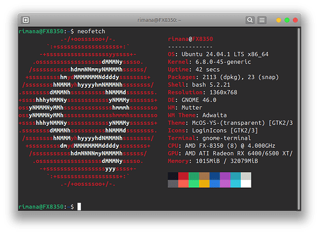The width and height of the screenshot is (319, 234).
Task: Open the hamburger menu in the title bar
Action: 262,20
